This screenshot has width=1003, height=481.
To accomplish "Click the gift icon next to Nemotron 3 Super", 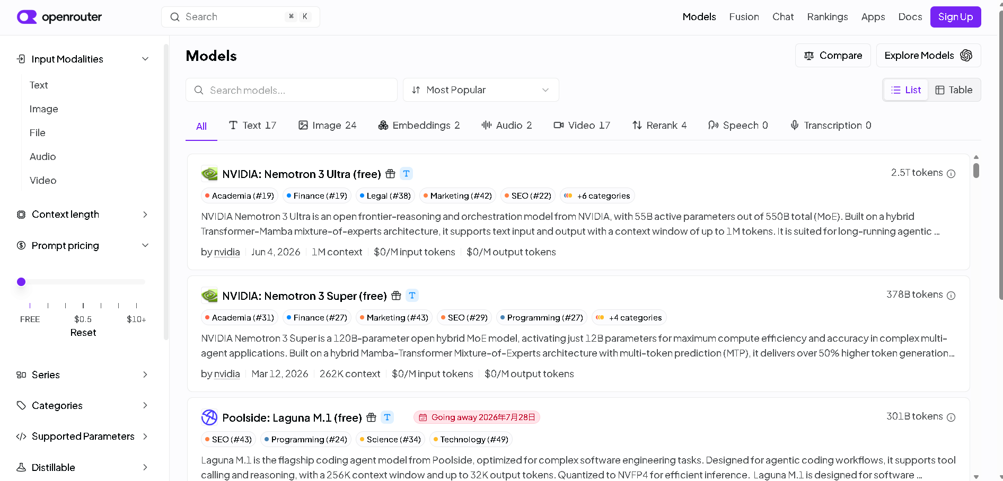I will click(x=396, y=296).
